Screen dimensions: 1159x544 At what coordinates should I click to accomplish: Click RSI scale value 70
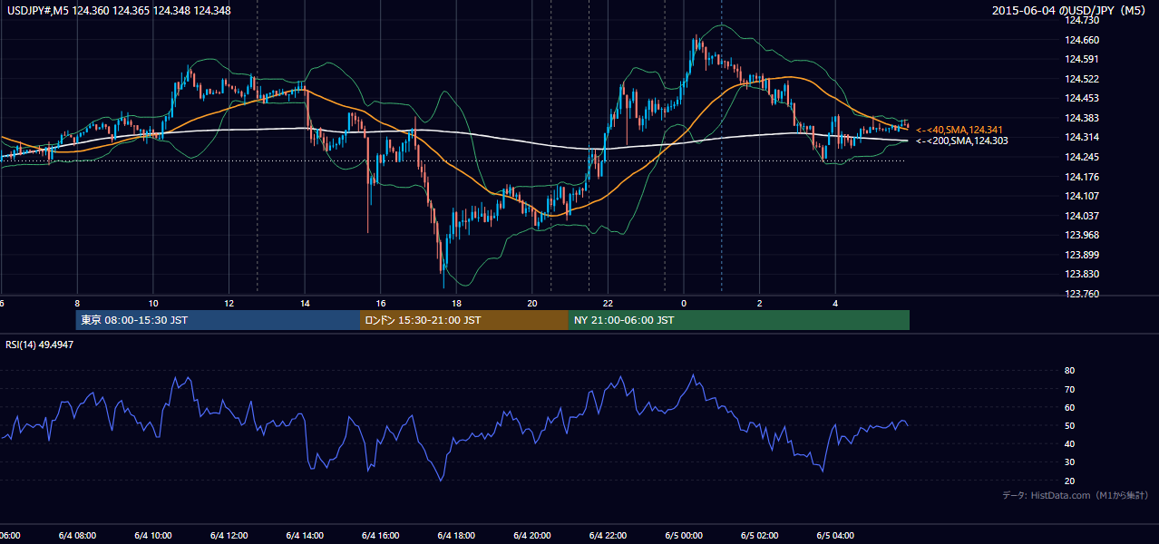(x=1070, y=389)
